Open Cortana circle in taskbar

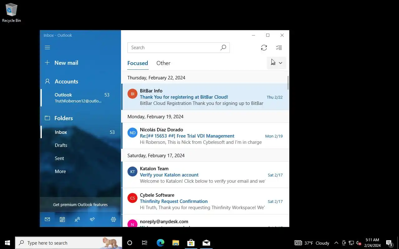click(x=130, y=243)
